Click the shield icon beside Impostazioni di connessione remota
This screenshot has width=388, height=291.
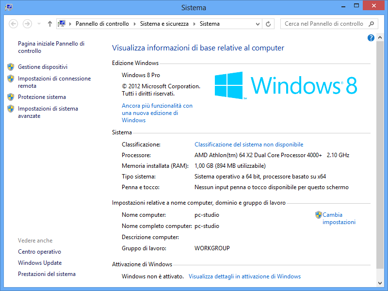[x=11, y=79]
